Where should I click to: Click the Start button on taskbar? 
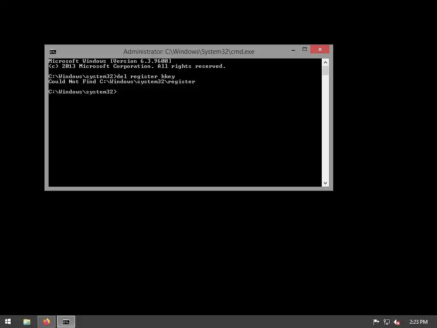pyautogui.click(x=8, y=322)
